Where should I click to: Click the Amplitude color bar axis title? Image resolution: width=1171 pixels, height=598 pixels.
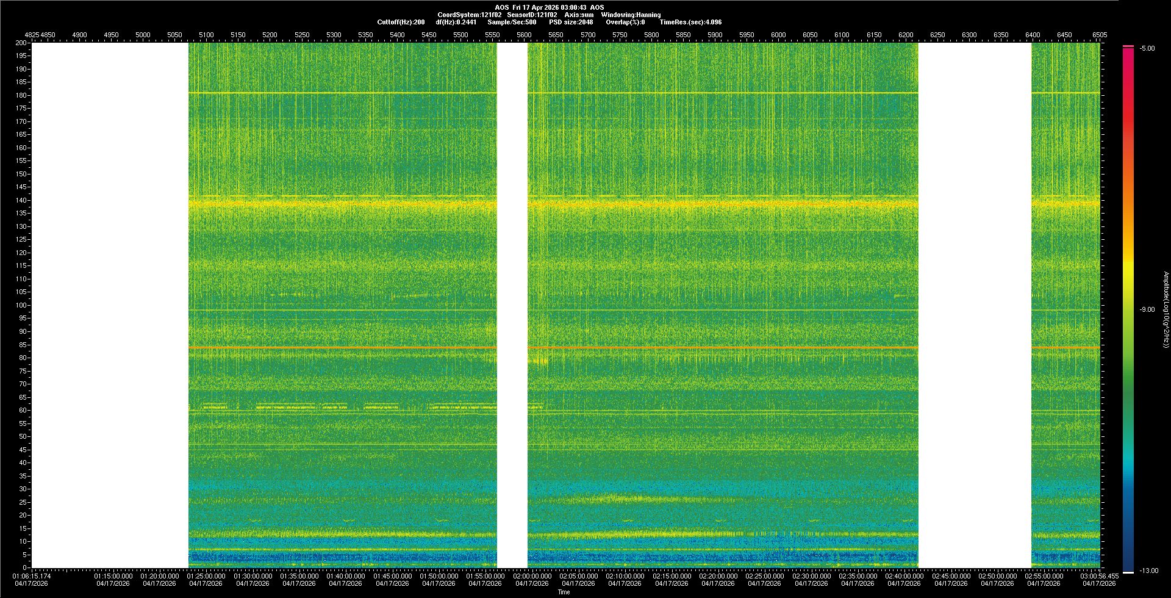coord(1165,309)
